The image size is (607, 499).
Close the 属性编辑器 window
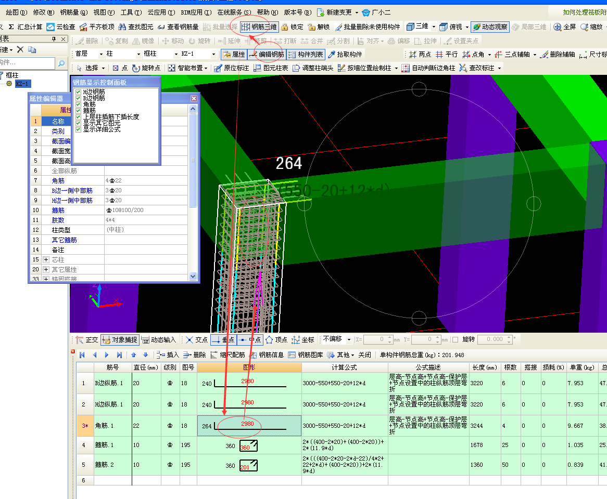click(x=194, y=99)
